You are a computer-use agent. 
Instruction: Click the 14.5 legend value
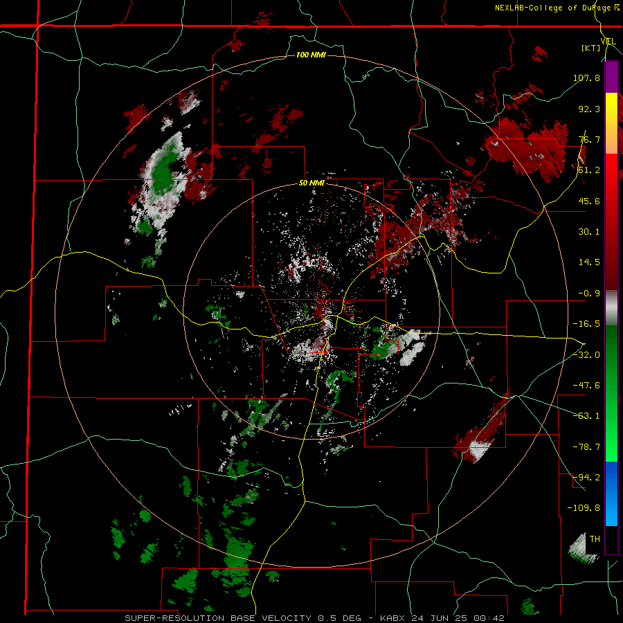[x=589, y=262]
